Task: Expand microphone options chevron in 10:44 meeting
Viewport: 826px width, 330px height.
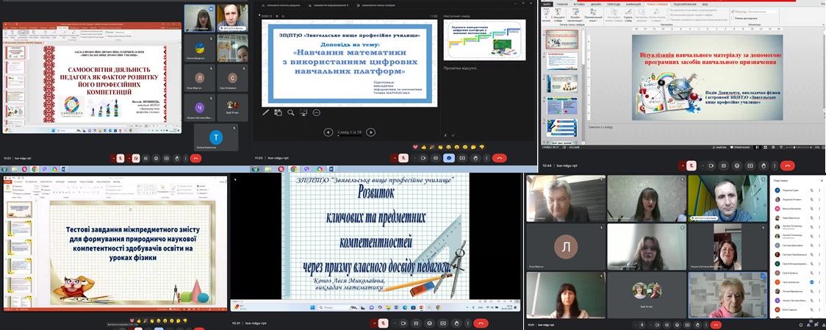Action: [x=685, y=165]
